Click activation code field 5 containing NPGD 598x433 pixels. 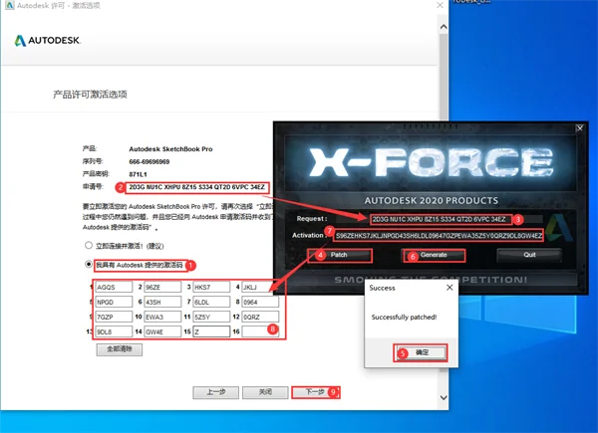pos(114,302)
